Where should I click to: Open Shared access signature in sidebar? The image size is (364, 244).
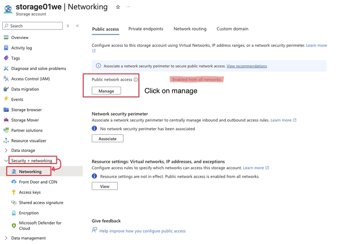(41, 203)
